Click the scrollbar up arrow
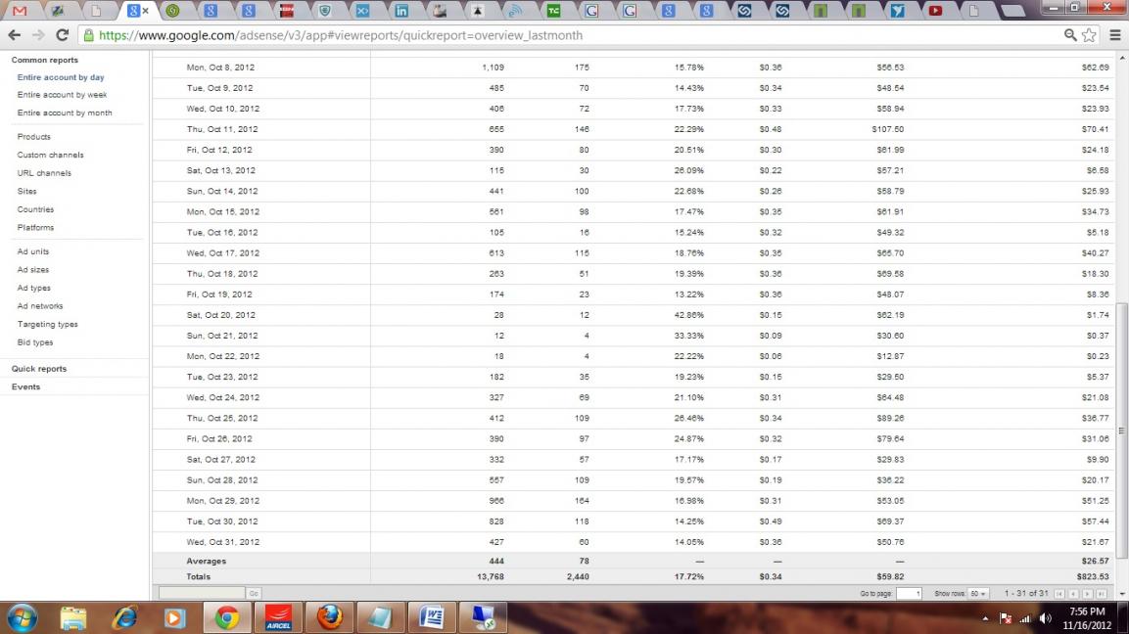The image size is (1129, 634). [x=1122, y=58]
